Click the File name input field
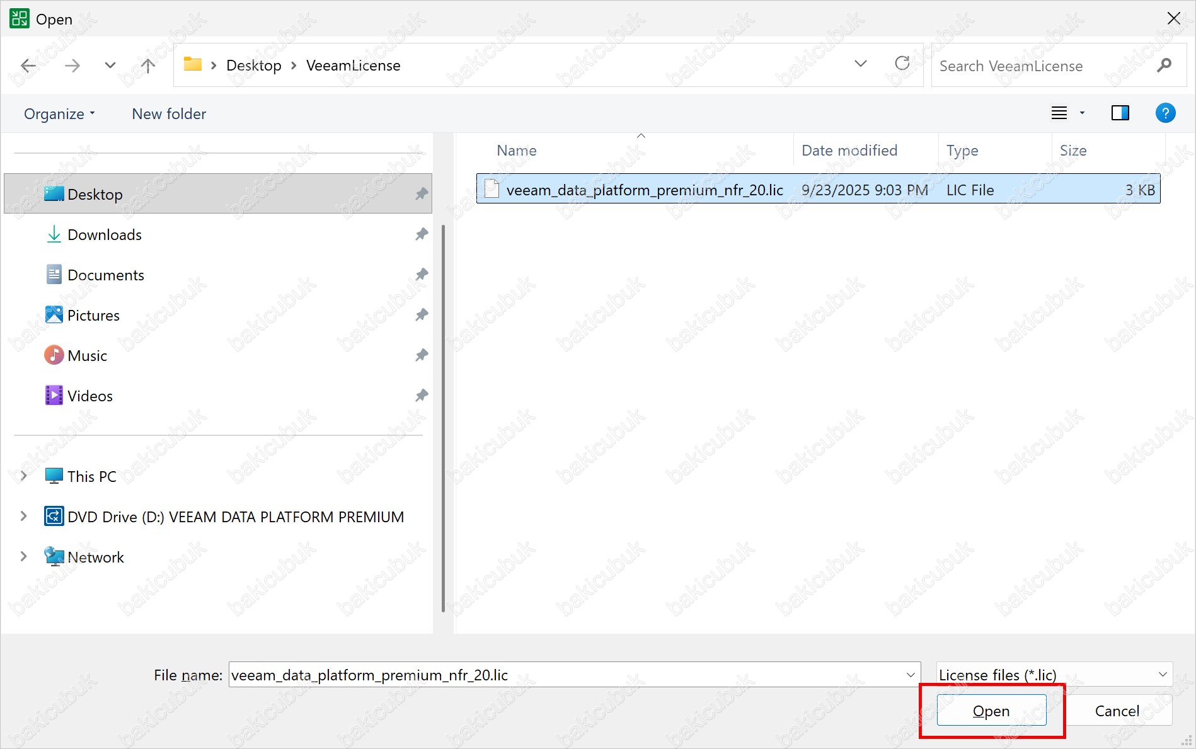The height and width of the screenshot is (749, 1196). pyautogui.click(x=567, y=675)
